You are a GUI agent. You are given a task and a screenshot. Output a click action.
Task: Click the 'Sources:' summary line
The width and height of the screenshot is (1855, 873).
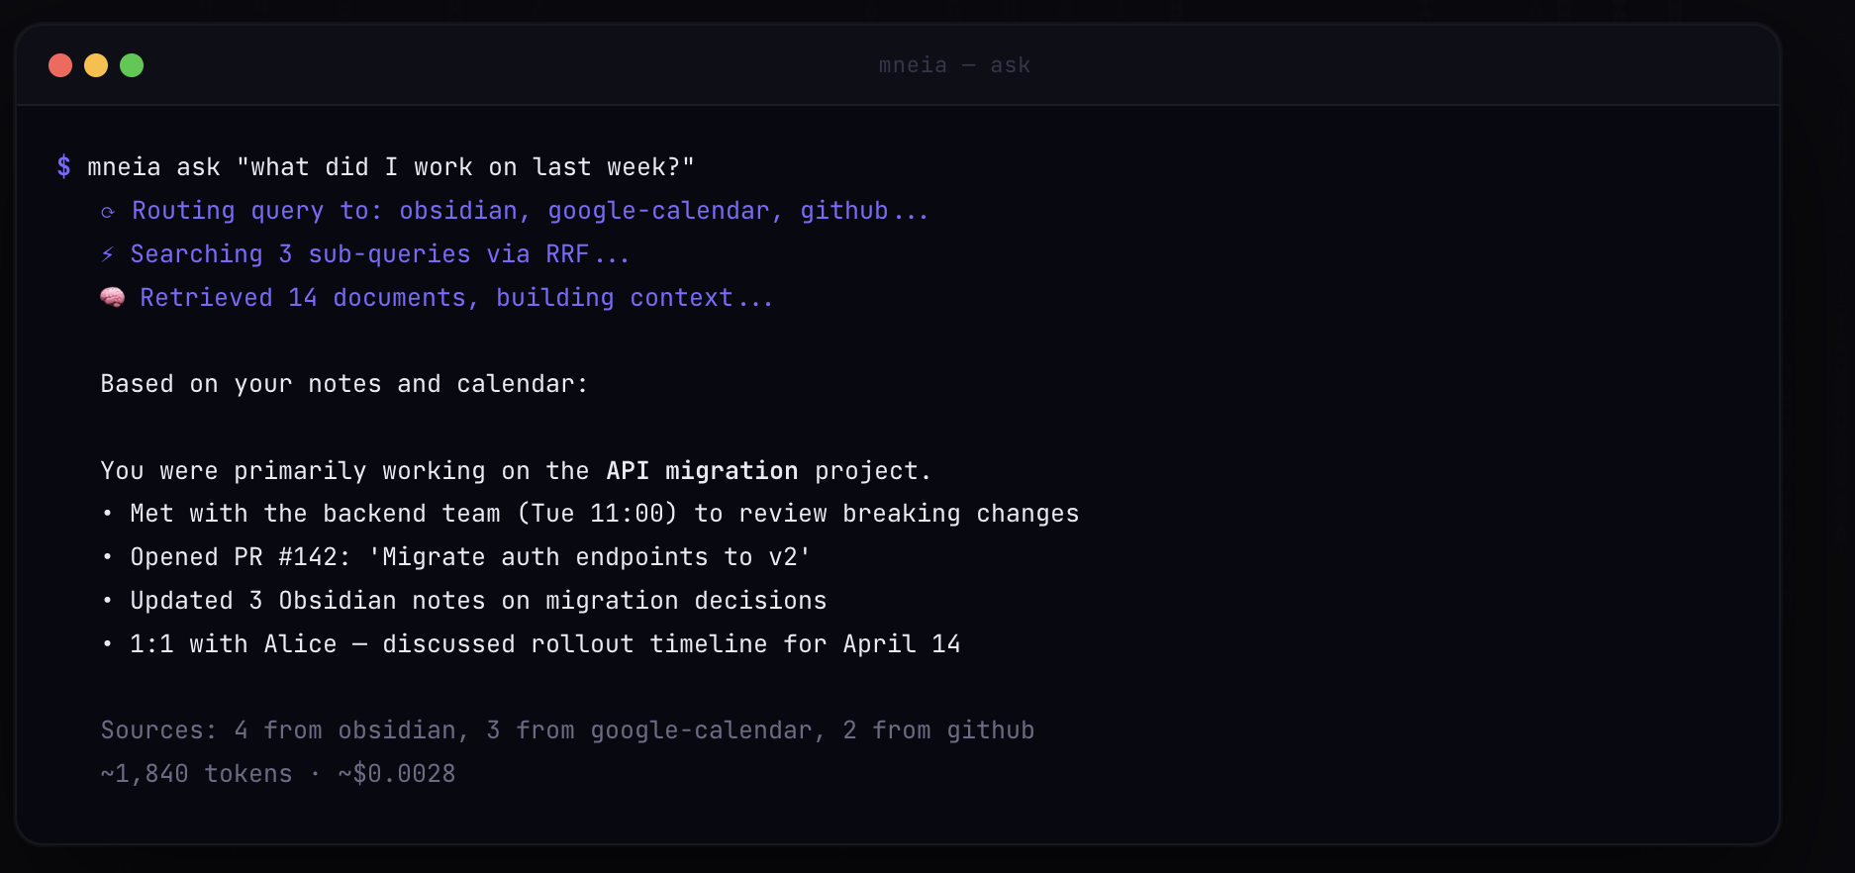(567, 730)
